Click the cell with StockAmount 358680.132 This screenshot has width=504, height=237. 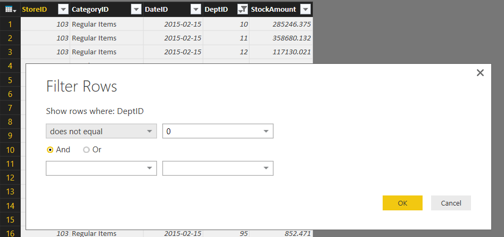pos(281,38)
